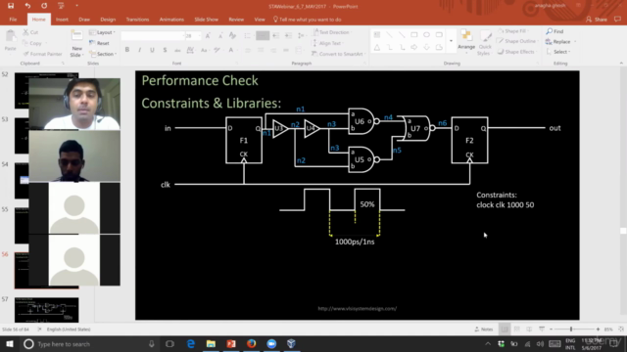
Task: Switch to Normal view icon
Action: pyautogui.click(x=505, y=330)
